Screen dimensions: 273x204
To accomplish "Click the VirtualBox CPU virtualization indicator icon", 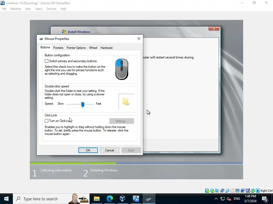I will tap(247, 191).
